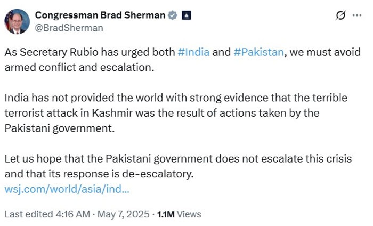Visit the @BradSherman handle link

pos(69,28)
